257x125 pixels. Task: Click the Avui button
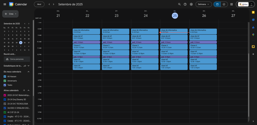pos(39,4)
